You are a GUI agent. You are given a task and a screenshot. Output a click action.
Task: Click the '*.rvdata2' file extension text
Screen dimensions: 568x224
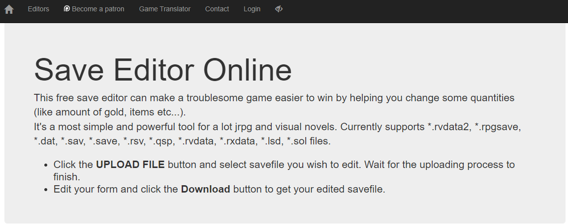coord(448,127)
